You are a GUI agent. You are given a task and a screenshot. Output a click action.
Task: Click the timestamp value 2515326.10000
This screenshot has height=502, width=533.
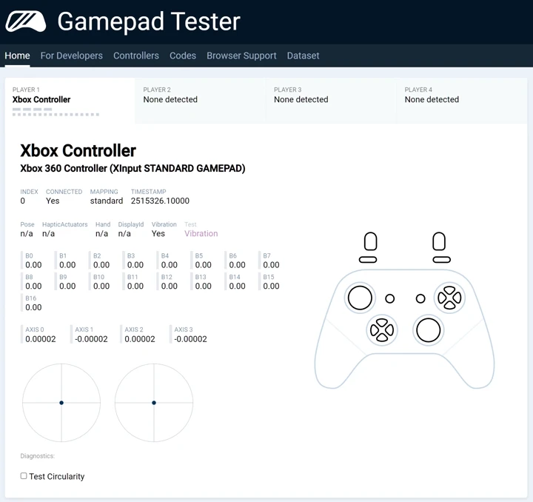coord(160,201)
